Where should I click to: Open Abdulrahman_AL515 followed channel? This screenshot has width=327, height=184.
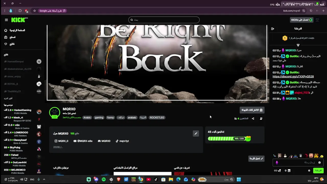[x=22, y=69]
